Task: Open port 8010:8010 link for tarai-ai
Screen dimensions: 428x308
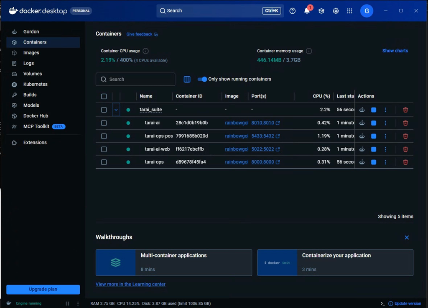Action: [x=265, y=123]
